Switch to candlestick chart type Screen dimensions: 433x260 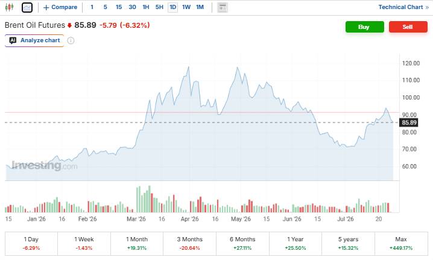tap(9, 7)
